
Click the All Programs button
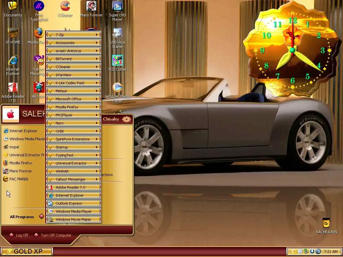(27, 217)
